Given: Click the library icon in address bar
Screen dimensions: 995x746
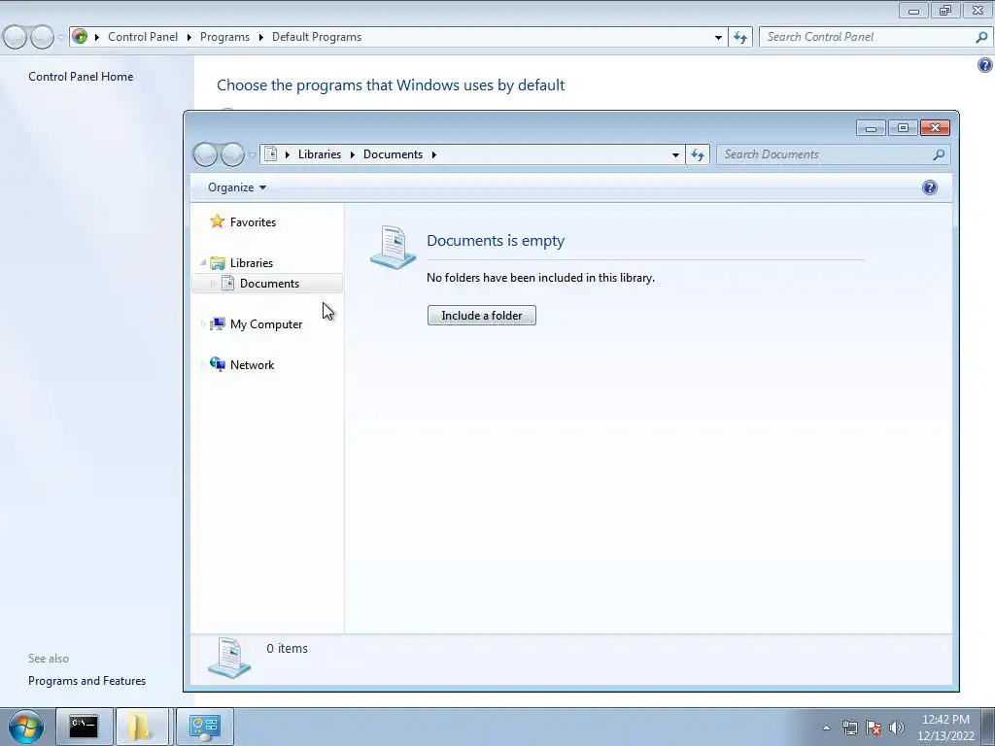Looking at the screenshot, I should 271,153.
